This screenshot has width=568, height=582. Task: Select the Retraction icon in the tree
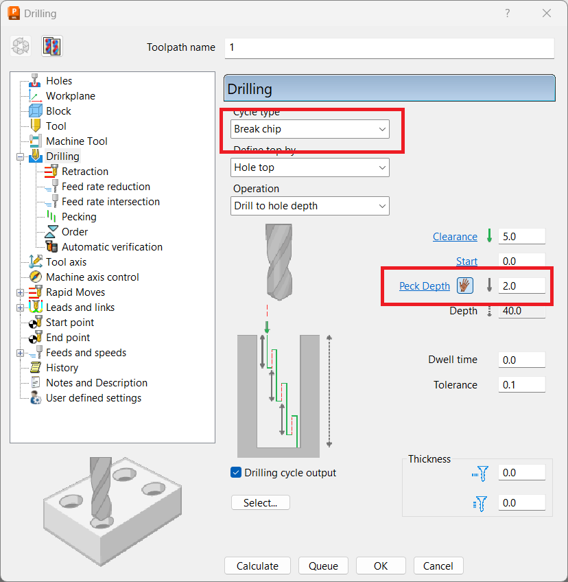pyautogui.click(x=51, y=171)
